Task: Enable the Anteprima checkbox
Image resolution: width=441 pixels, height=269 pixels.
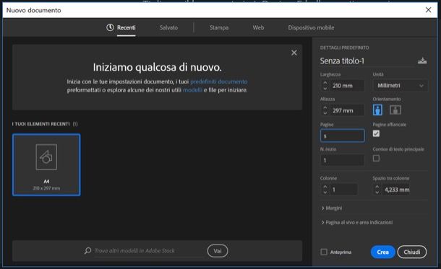Action: coord(324,252)
